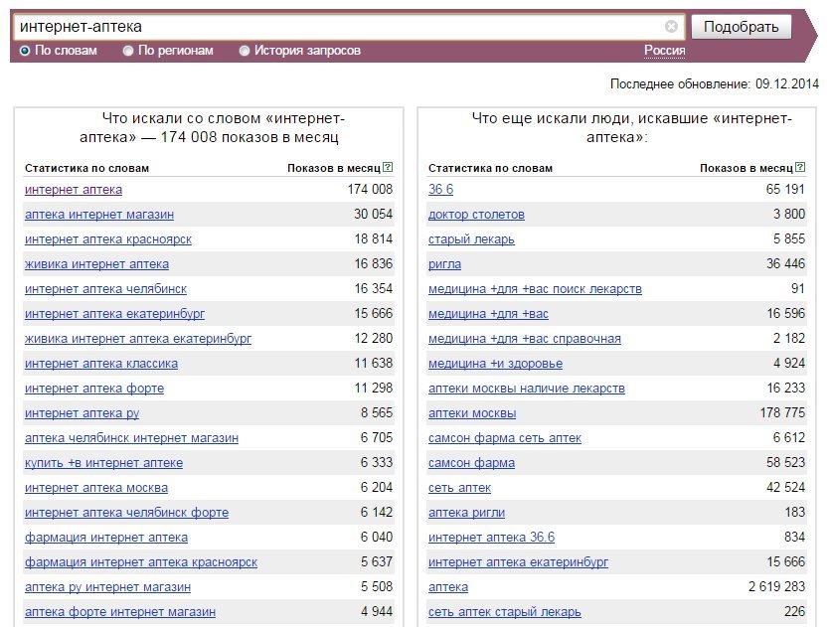Click the value "18 814"

[x=373, y=238]
